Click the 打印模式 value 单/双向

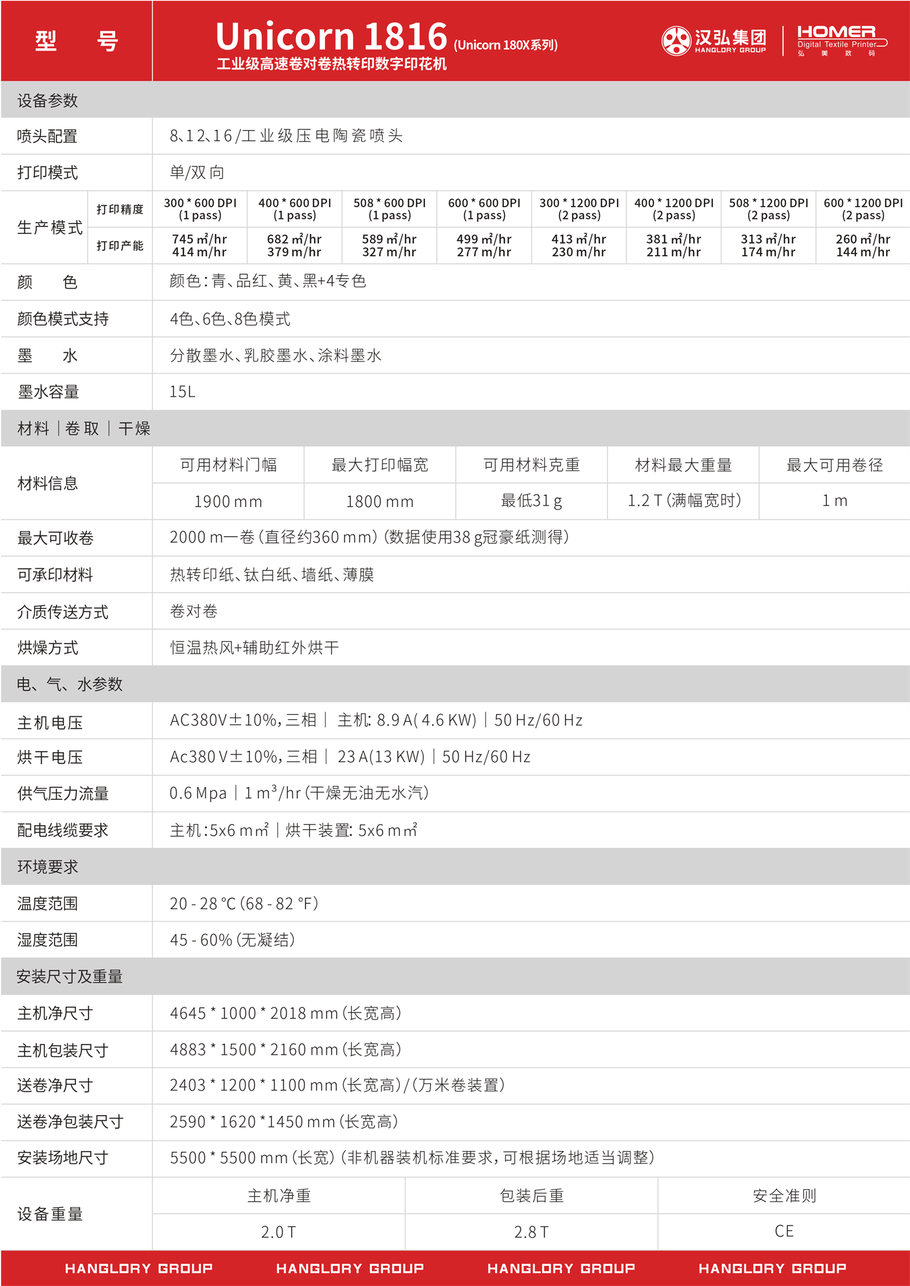point(197,172)
